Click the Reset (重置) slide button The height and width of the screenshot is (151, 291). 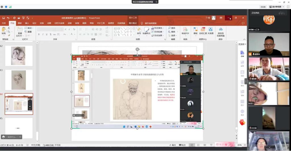click(28, 32)
